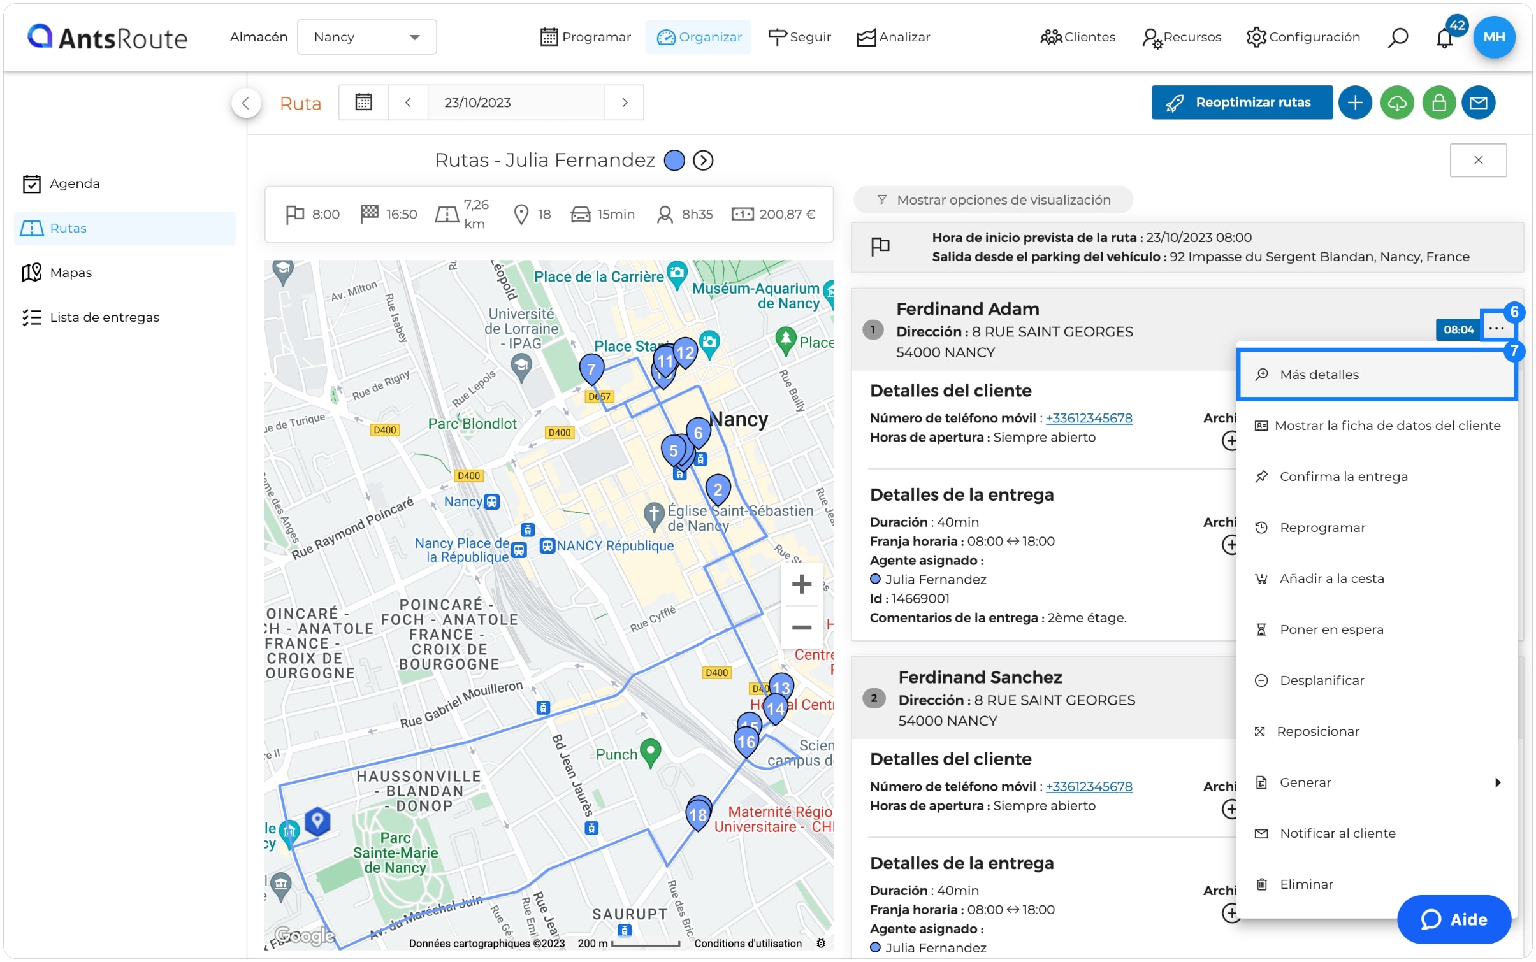Open the Recursos section
This screenshot has height=962, width=1536.
[x=1181, y=38]
